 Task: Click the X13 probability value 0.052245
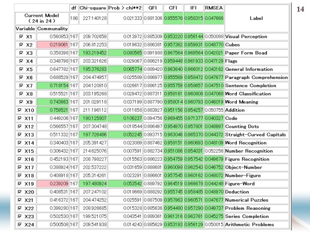(125, 135)
